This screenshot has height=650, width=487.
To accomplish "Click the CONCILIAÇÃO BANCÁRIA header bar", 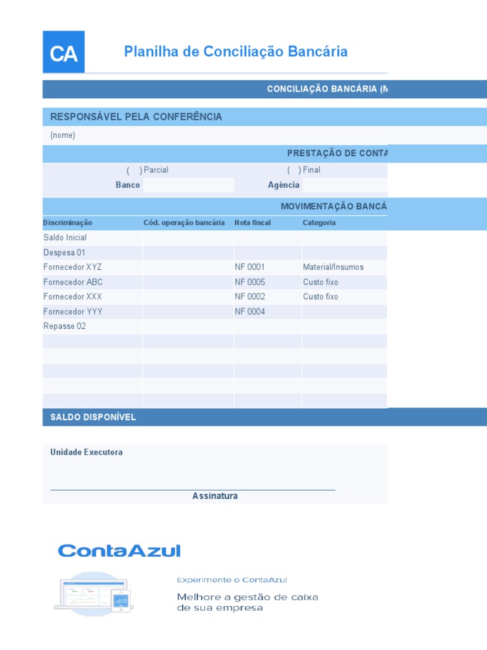I will [264, 89].
